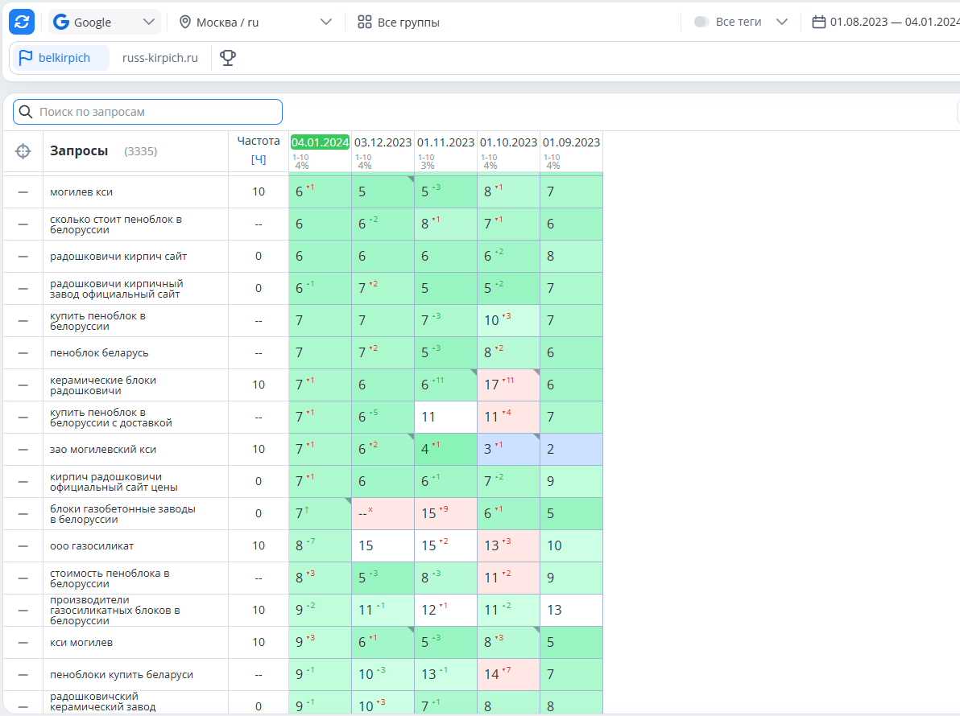Image resolution: width=960 pixels, height=716 pixels.
Task: Open the Все теги dropdown chevron
Action: pyautogui.click(x=782, y=22)
